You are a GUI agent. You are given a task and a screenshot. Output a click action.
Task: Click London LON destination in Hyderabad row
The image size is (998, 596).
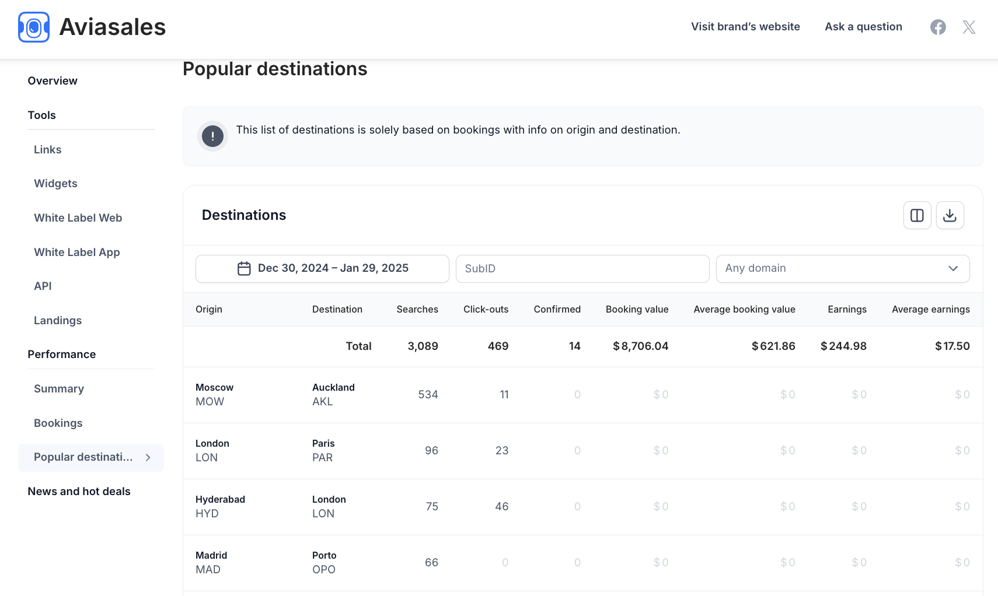click(329, 507)
